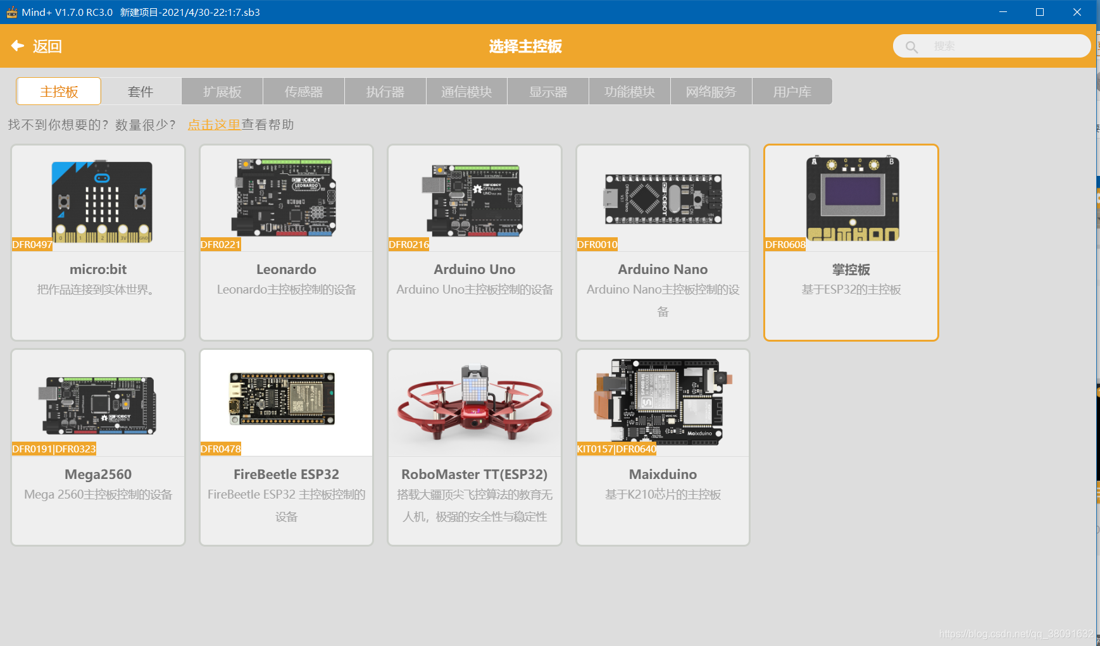The image size is (1100, 646).
Task: Click the DFR0216 product tag
Action: click(x=409, y=245)
